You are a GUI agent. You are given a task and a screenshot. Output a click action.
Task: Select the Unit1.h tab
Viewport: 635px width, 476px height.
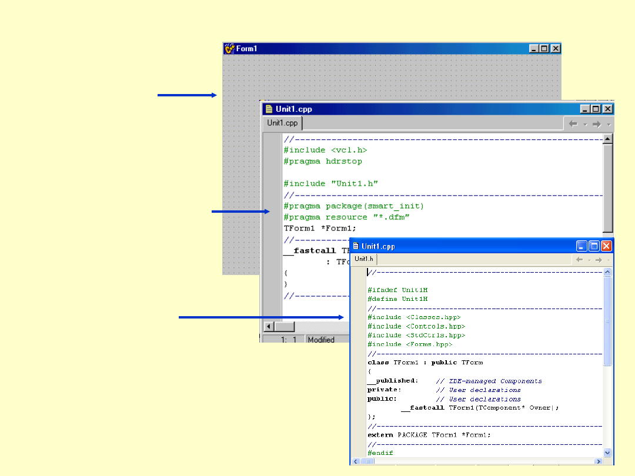(364, 259)
